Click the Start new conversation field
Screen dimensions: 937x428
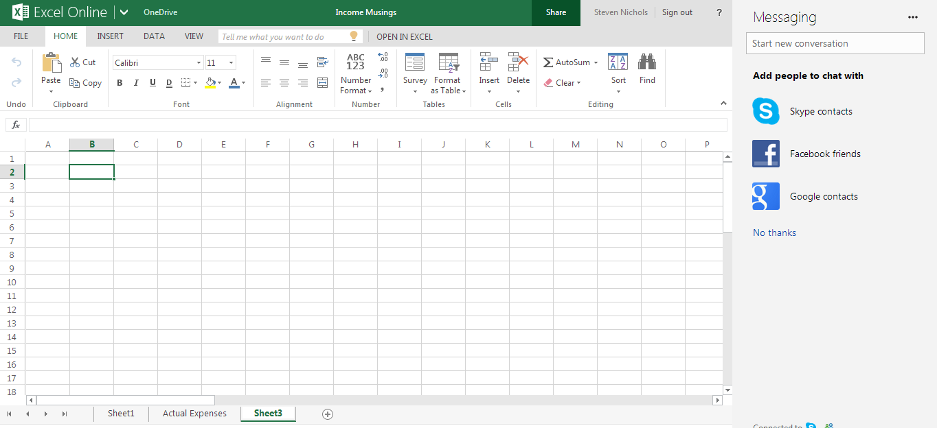click(x=835, y=43)
